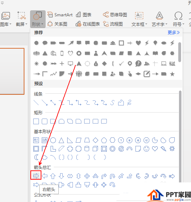Select the five-point star recommended shape
Screen dimensions: 191x202
pos(172,74)
